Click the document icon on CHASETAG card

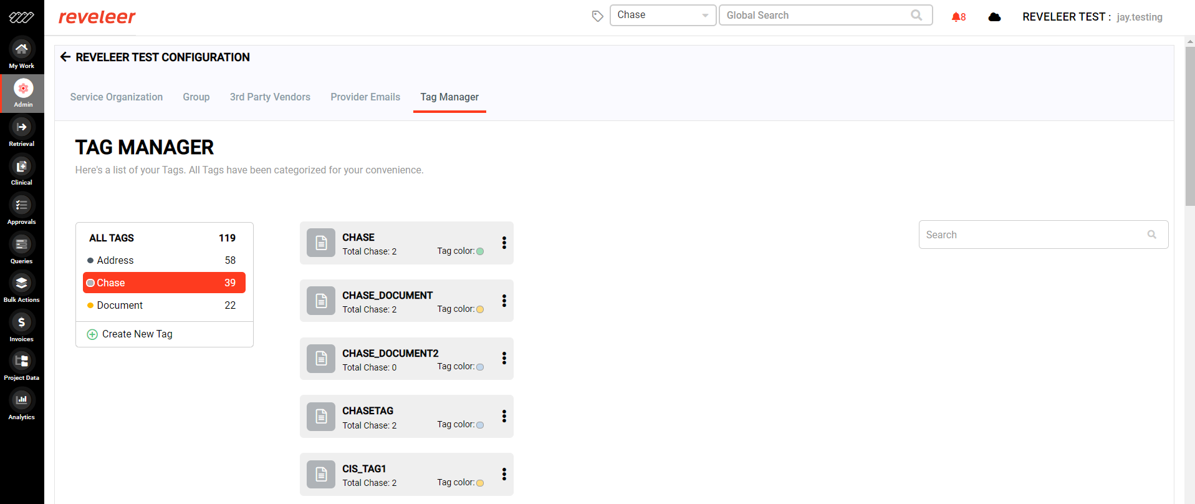click(x=321, y=416)
